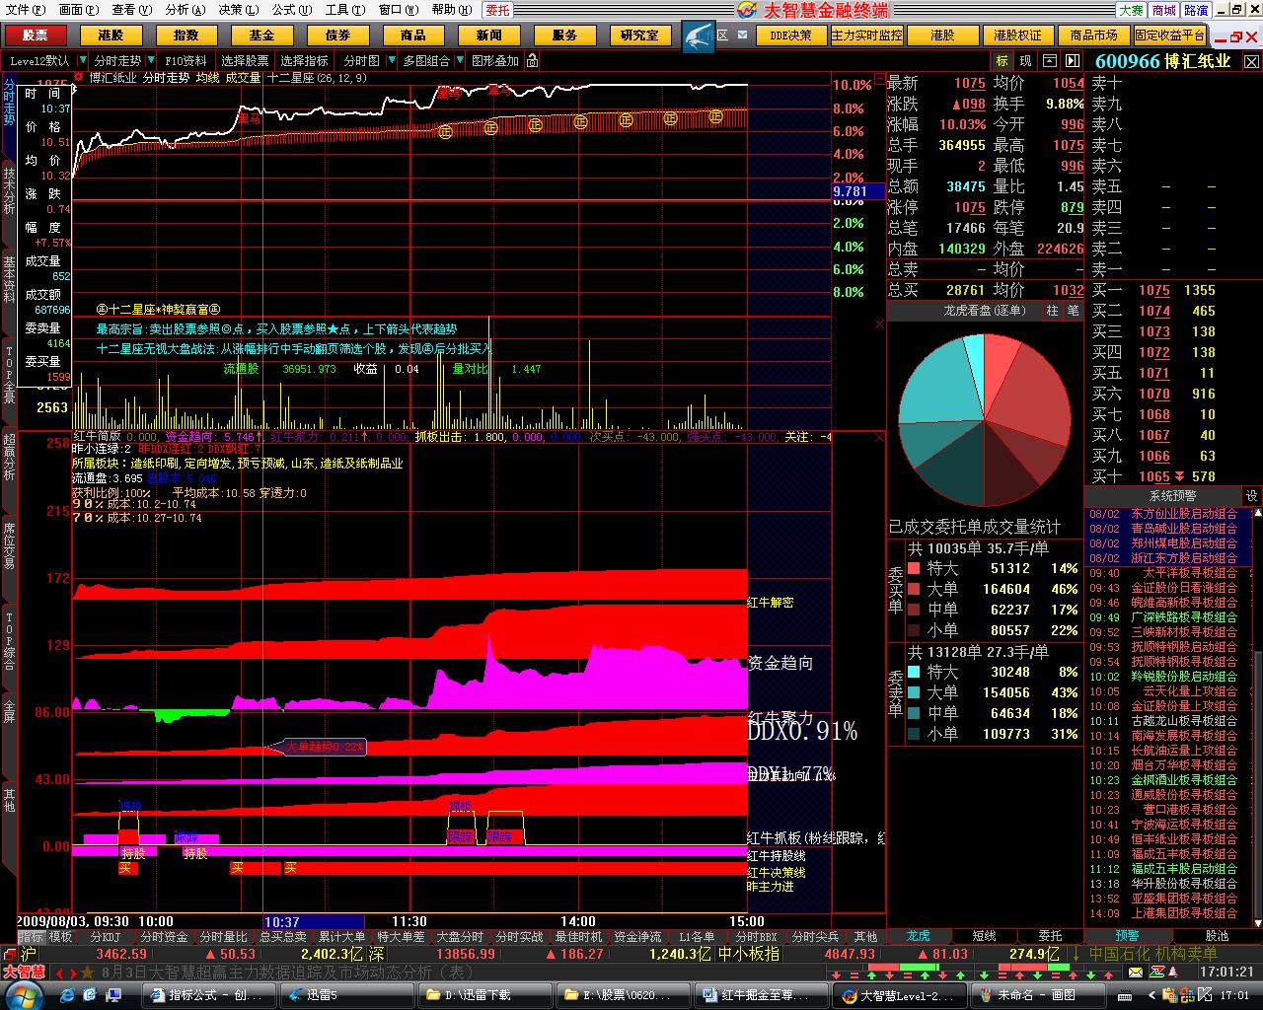Click the red gear icon before 博汇纸业 in the chart title

pos(78,76)
